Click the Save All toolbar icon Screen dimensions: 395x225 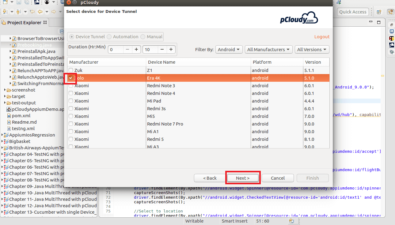27,2
